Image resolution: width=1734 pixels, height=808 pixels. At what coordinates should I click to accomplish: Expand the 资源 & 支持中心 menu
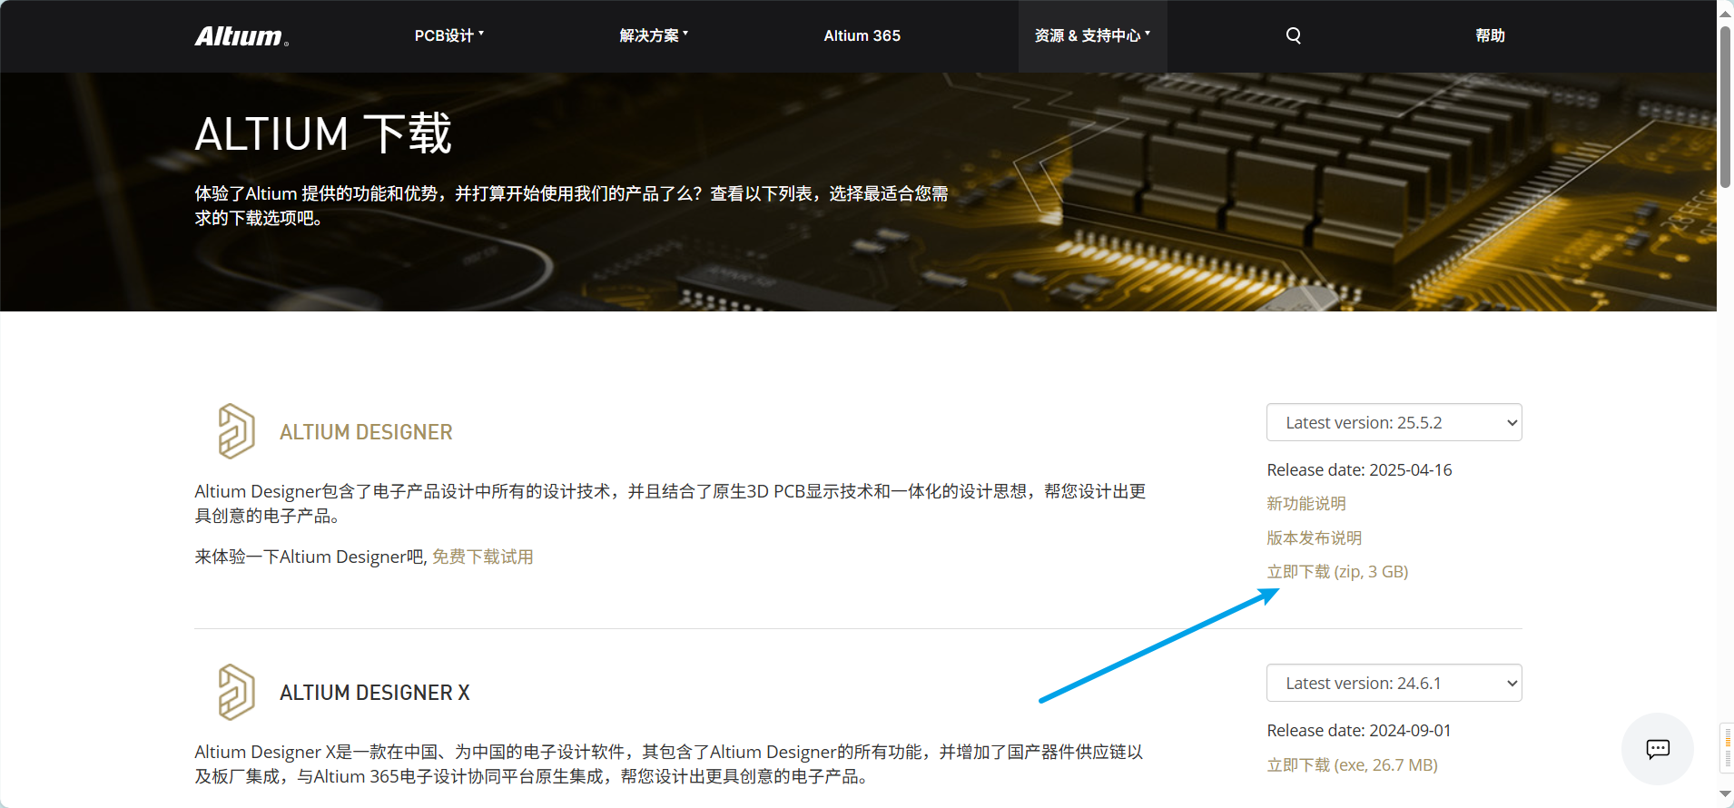[x=1092, y=35]
